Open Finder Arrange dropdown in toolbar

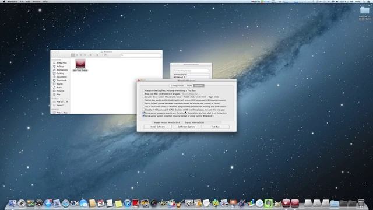click(91, 55)
